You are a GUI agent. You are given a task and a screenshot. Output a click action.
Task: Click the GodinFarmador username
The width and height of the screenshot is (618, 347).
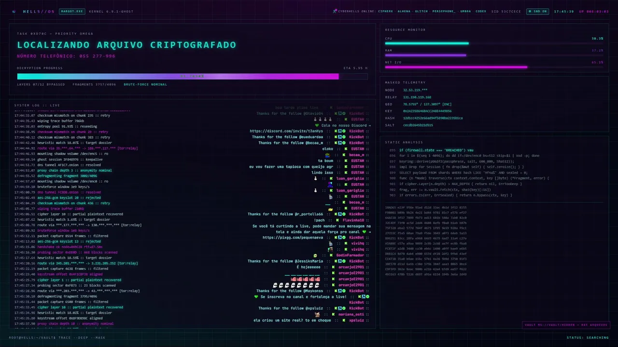coord(351,255)
